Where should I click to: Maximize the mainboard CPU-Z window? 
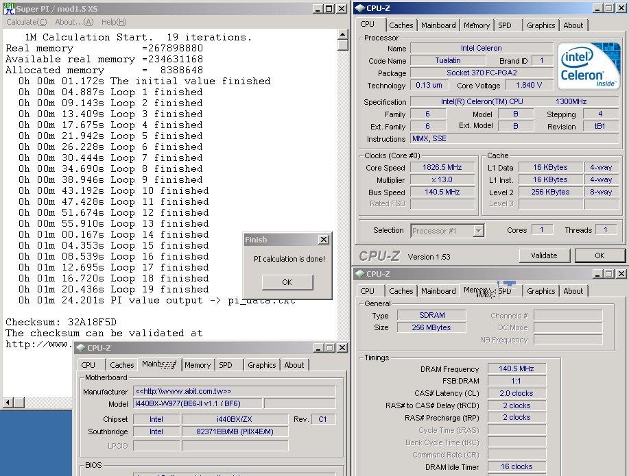click(x=330, y=348)
